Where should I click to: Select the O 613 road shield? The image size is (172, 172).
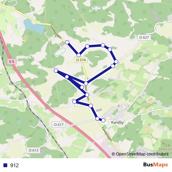[x=33, y=150]
